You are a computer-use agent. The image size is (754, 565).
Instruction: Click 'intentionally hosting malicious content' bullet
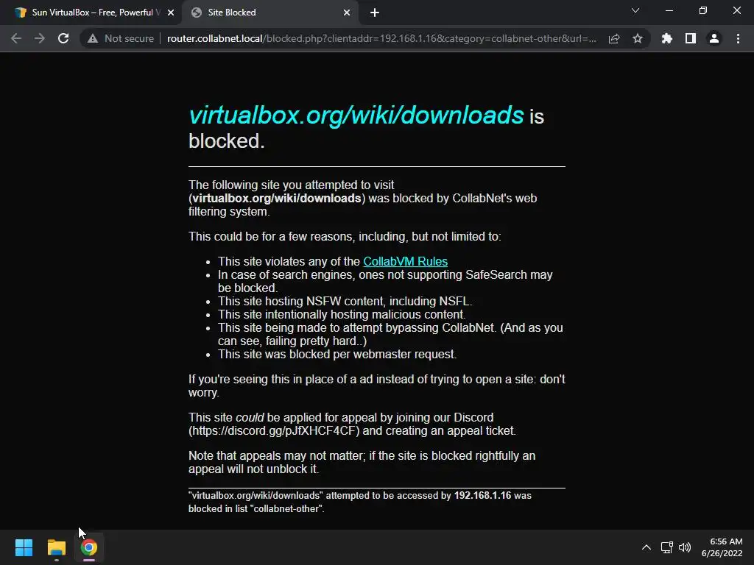pos(342,315)
